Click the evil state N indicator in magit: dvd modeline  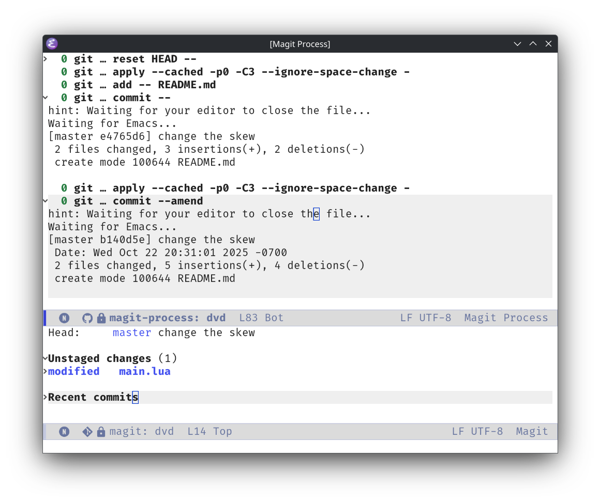[64, 432]
